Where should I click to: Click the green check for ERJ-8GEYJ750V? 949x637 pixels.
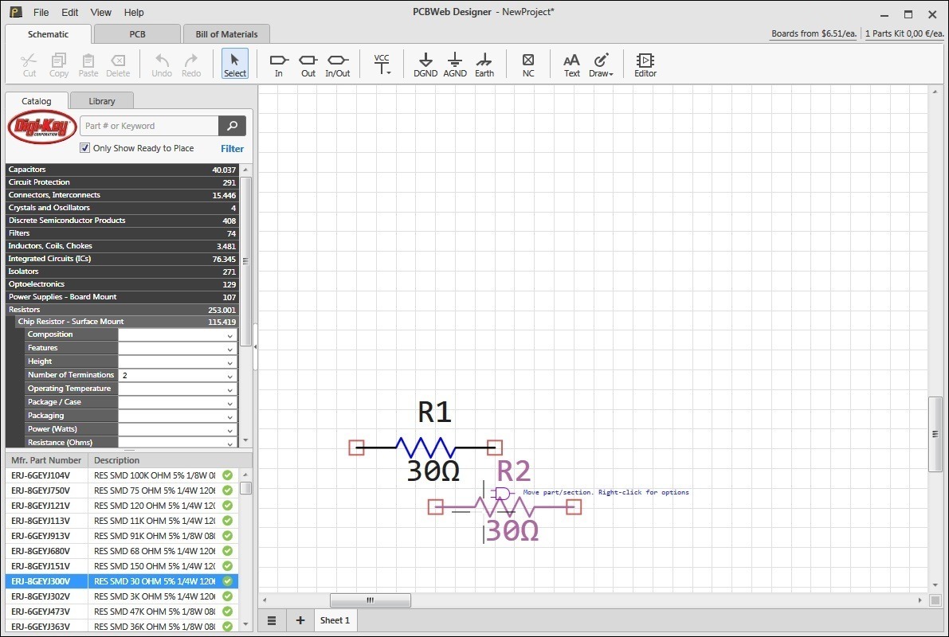228,490
